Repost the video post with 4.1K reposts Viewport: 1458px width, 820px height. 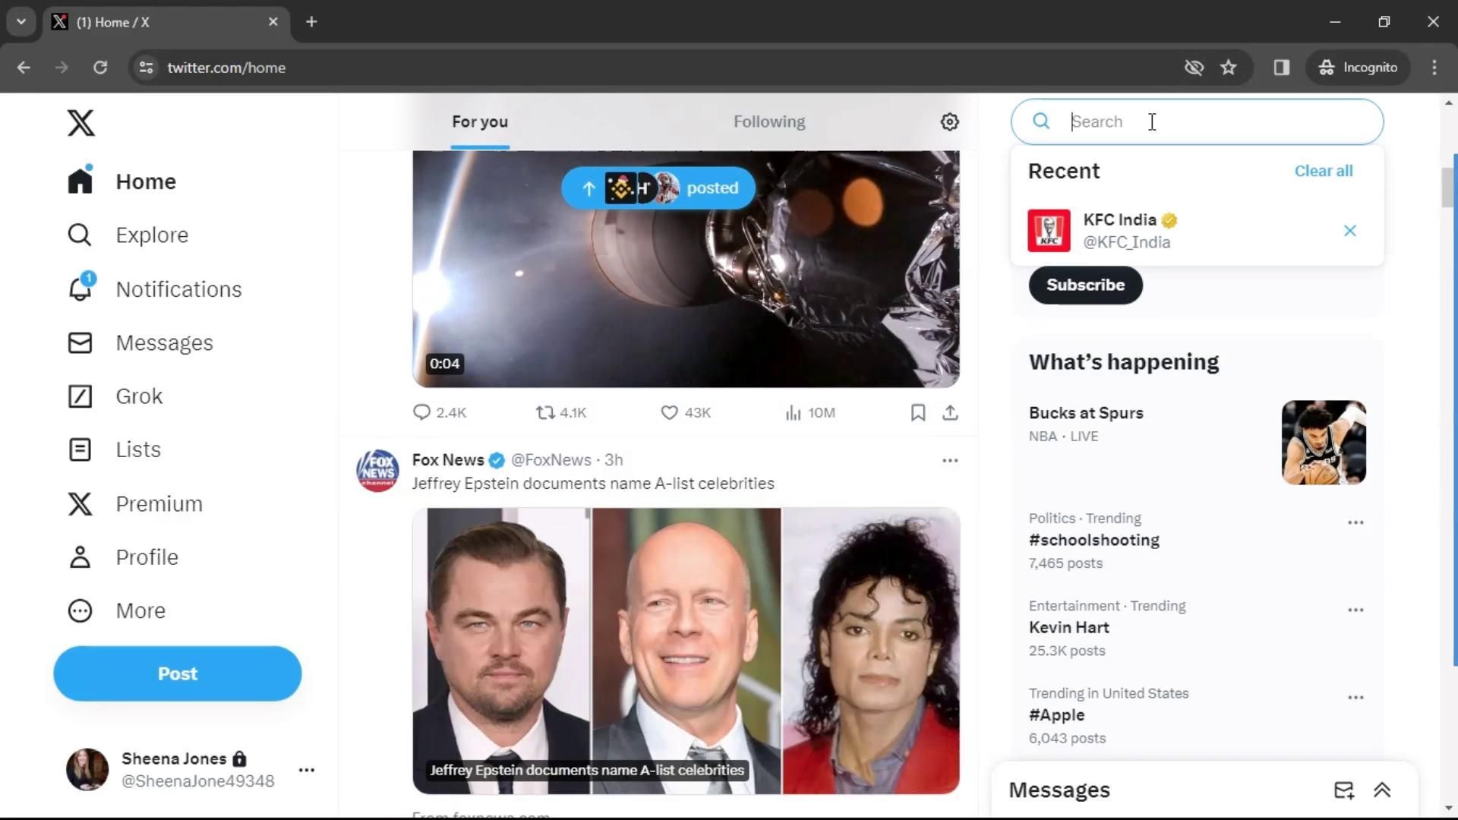tap(544, 412)
